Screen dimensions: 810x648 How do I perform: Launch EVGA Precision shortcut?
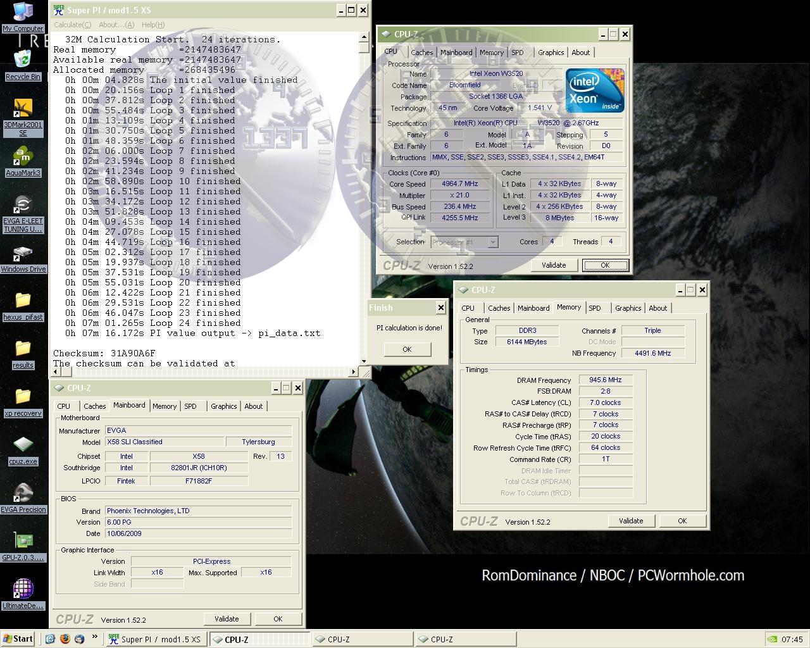pyautogui.click(x=23, y=499)
